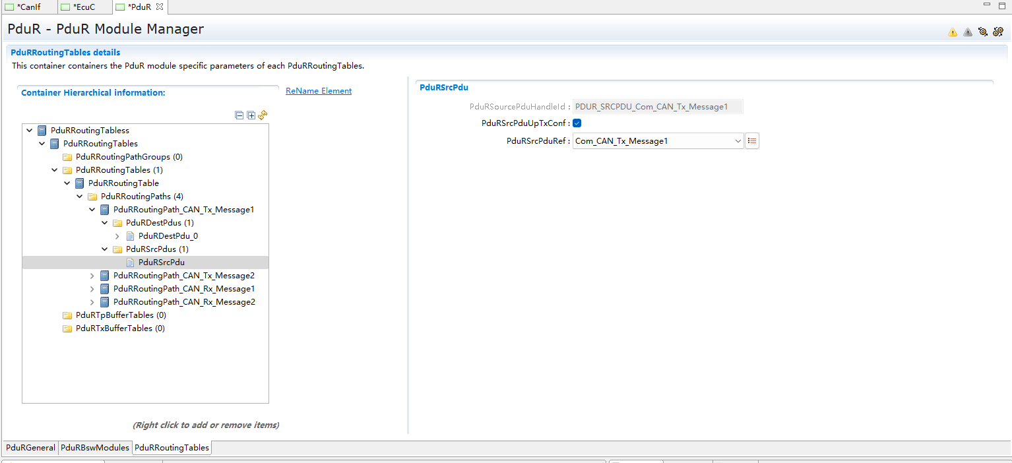
Task: Collapse the PduRSrcPdus folder
Action: (105, 249)
